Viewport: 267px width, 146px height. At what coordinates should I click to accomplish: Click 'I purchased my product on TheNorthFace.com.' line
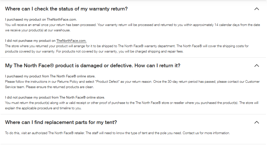point(41,19)
